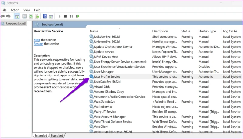Click the gear icon beside Update Orchestrator Service
Screen dimensions: 243x139
click(91, 46)
